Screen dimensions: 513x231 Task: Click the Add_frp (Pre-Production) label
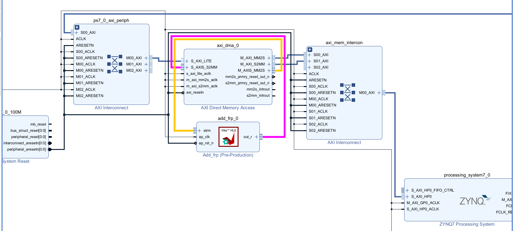click(x=228, y=155)
